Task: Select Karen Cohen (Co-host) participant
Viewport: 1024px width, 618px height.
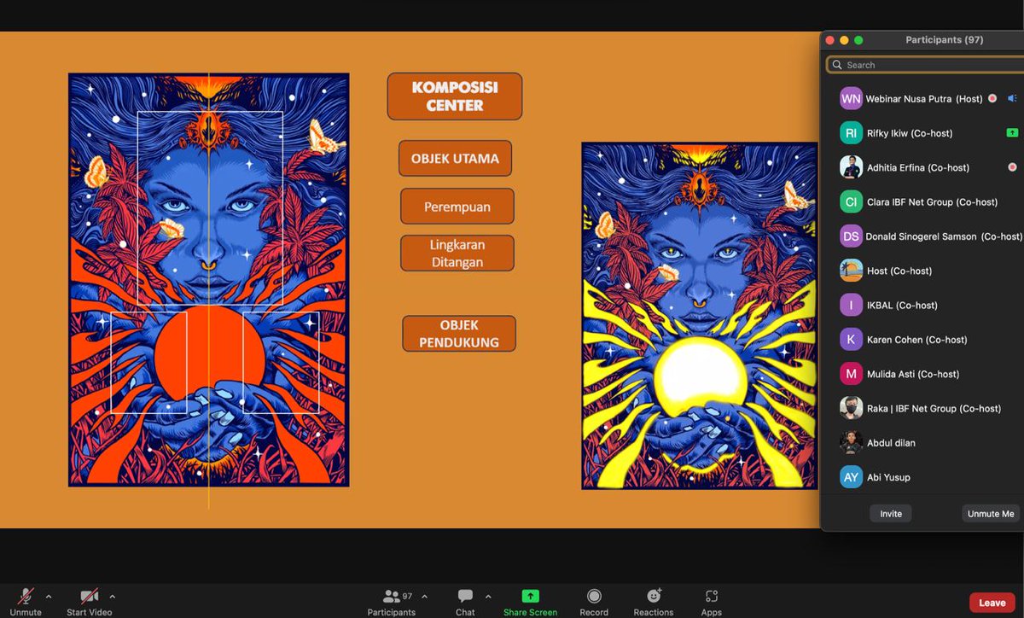Action: (925, 340)
